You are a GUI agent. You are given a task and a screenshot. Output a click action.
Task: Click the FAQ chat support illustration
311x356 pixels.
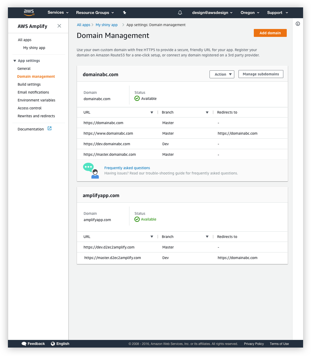[x=91, y=170]
